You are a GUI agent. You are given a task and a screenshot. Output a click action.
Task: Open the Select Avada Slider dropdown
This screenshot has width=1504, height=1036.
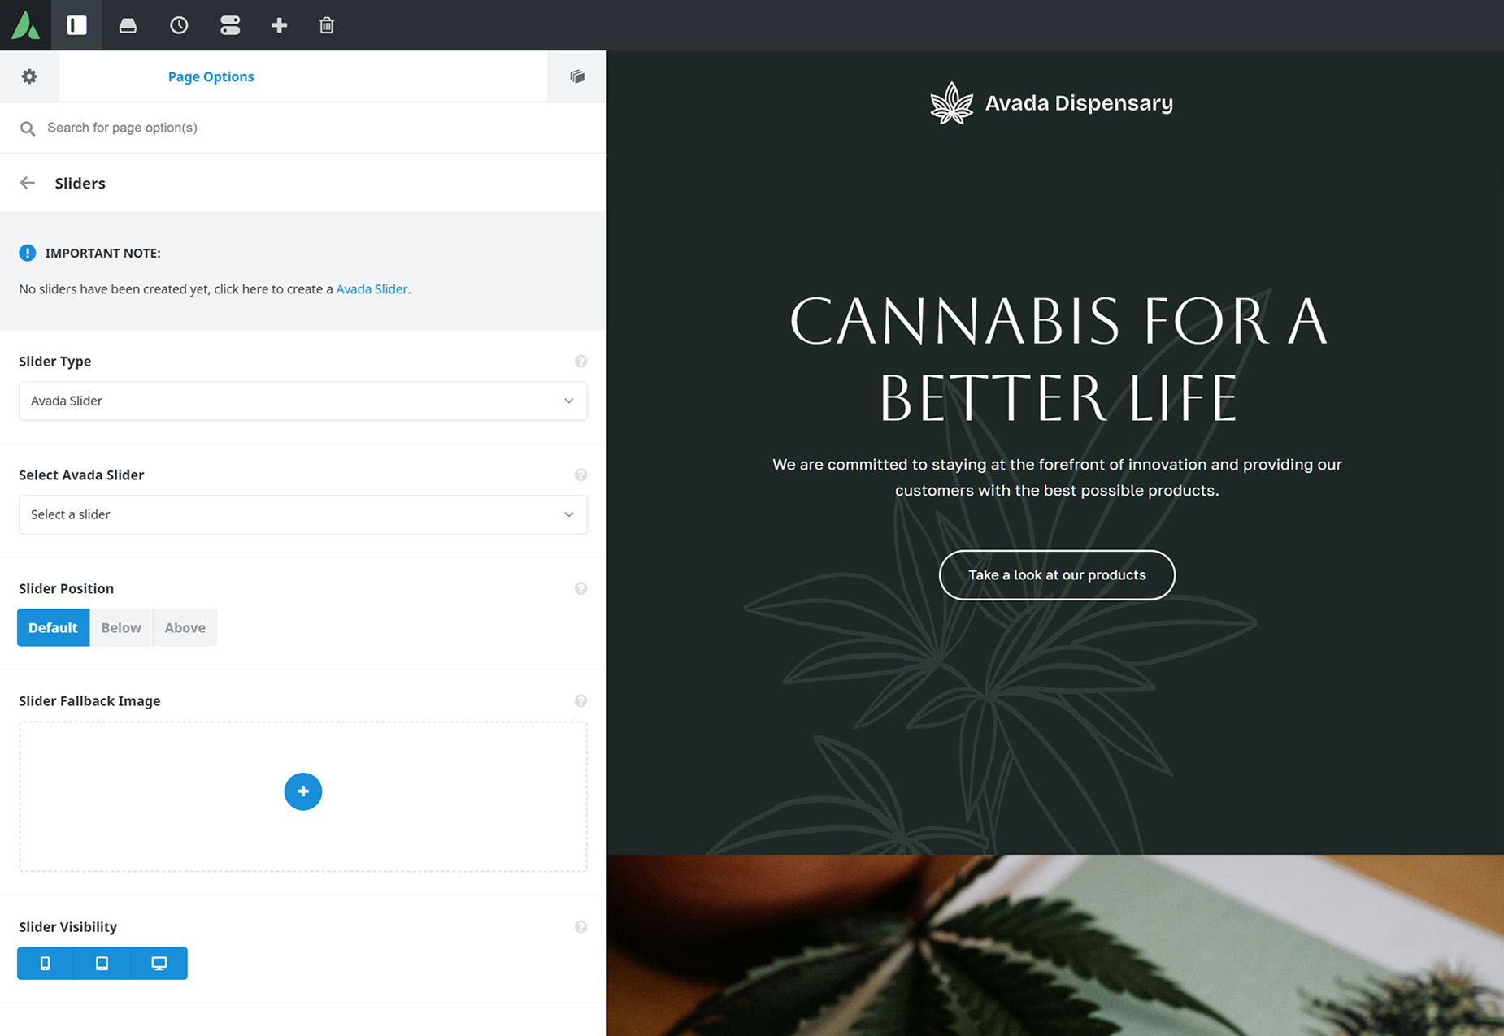coord(303,514)
